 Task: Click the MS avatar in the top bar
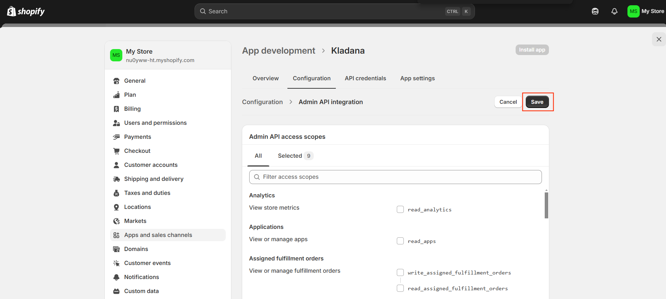(x=633, y=11)
